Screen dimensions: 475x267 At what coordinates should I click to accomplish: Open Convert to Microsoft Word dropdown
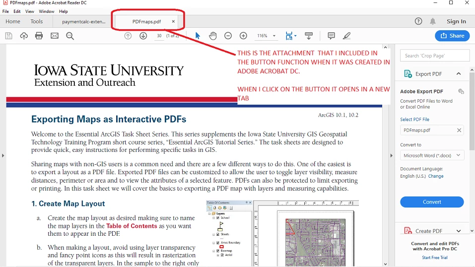click(432, 155)
